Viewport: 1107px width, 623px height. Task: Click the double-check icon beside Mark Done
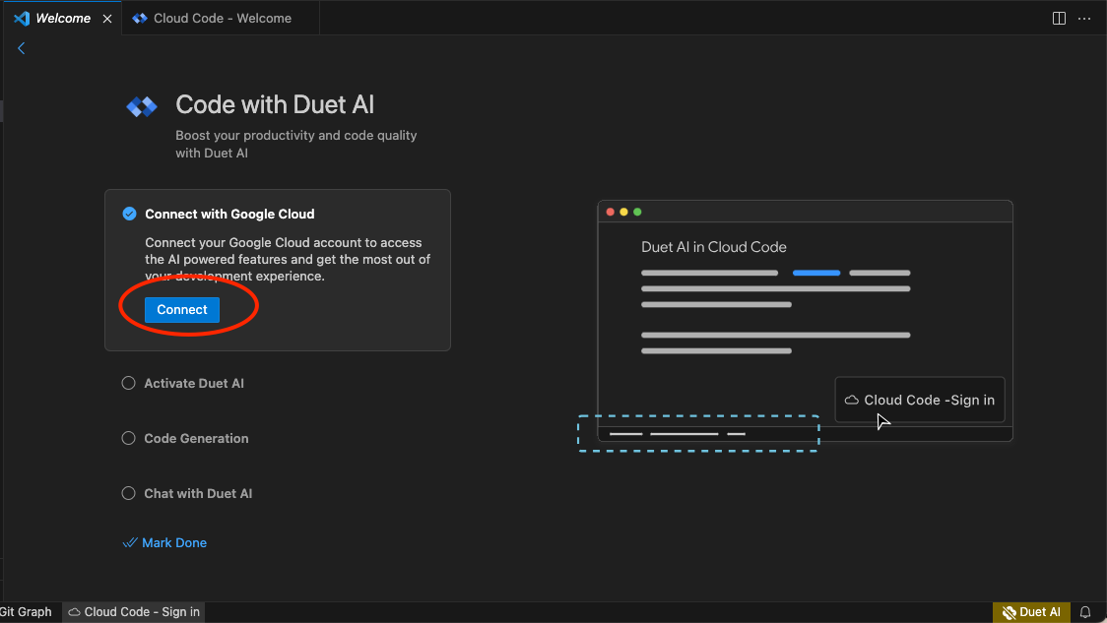click(130, 542)
